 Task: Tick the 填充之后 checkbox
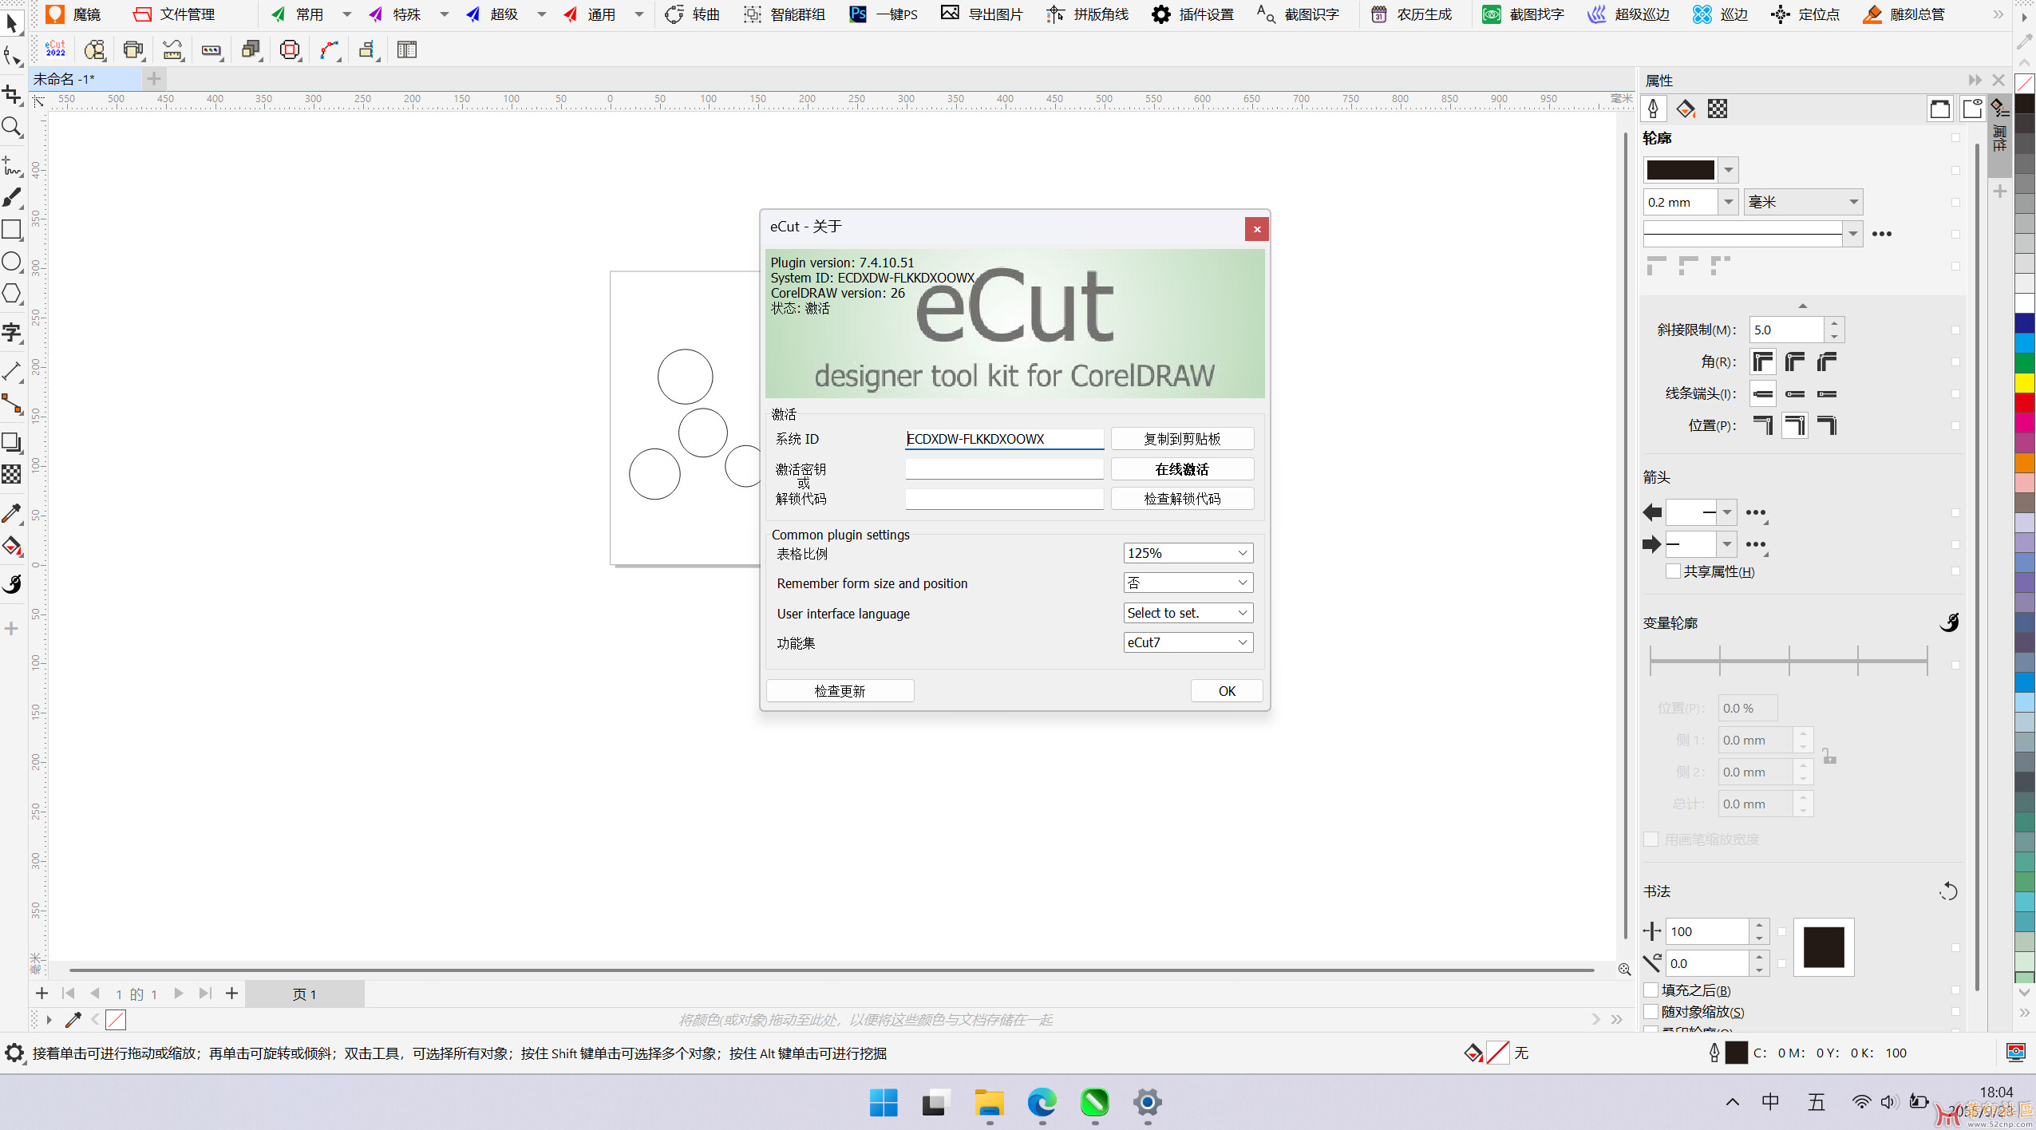point(1651,990)
